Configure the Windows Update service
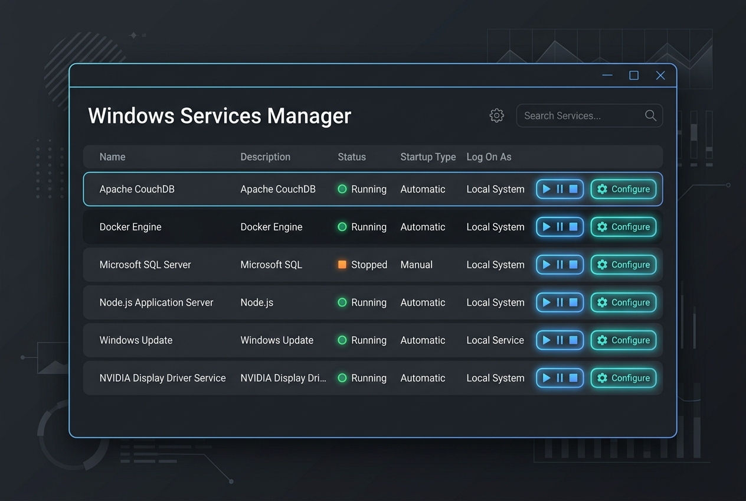746x501 pixels. (623, 340)
